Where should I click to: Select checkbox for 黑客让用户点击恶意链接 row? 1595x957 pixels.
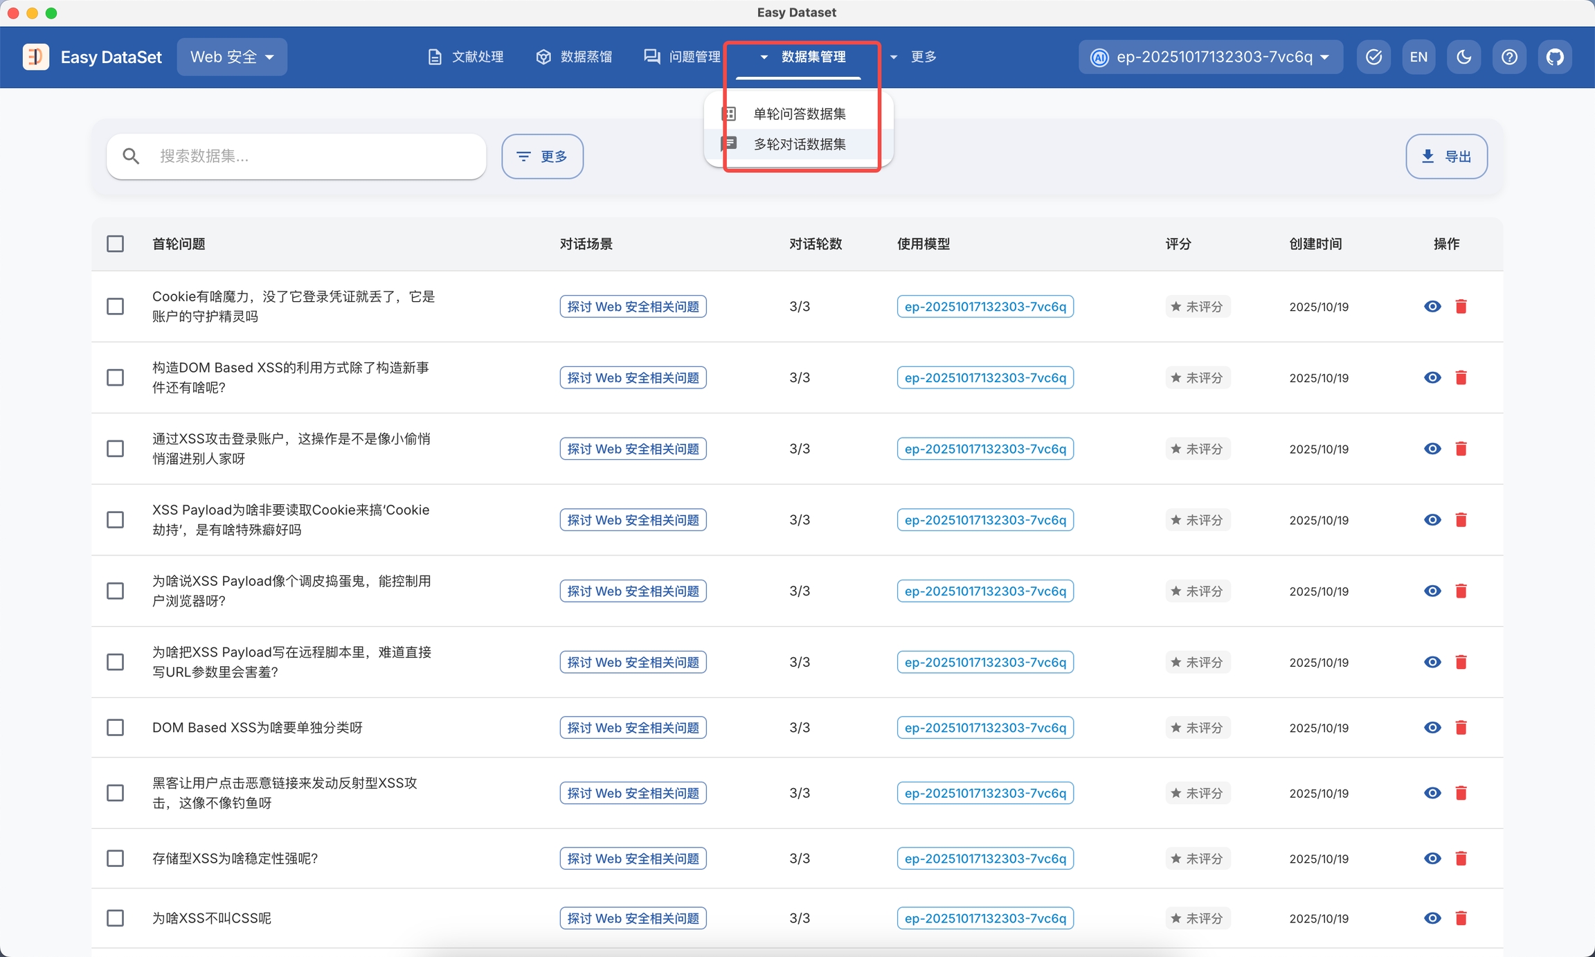point(116,792)
